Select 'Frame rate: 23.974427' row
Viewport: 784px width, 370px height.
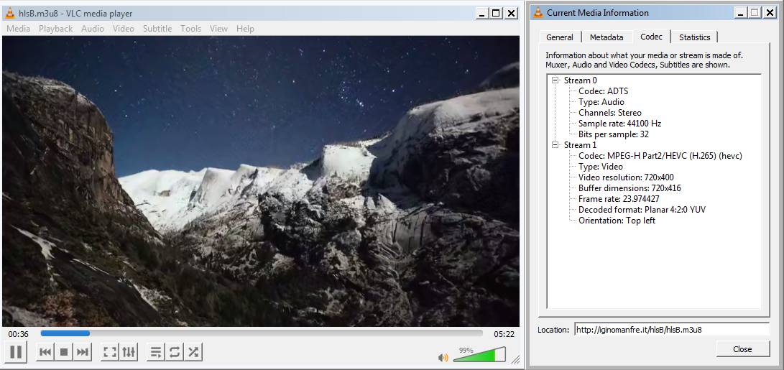[619, 199]
